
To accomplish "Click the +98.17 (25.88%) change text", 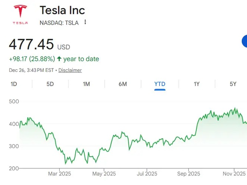I will point(32,59).
